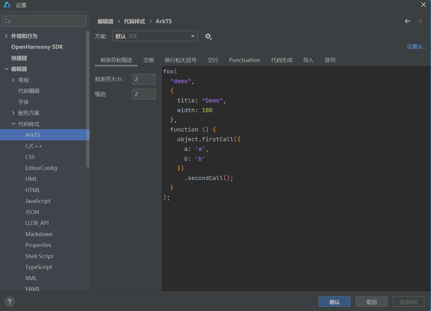
Task: Click the foo( line in preview
Action: click(170, 71)
